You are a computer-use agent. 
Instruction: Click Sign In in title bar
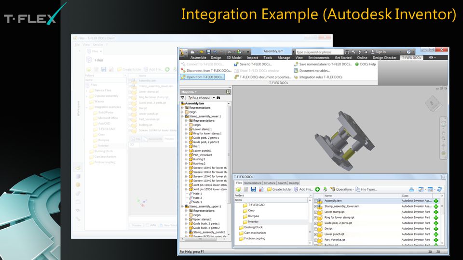(x=379, y=52)
